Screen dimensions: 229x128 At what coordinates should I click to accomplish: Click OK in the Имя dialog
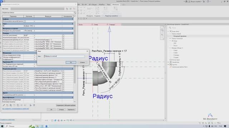coord(71,63)
